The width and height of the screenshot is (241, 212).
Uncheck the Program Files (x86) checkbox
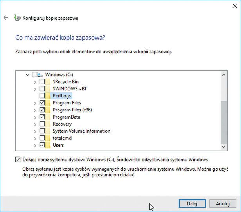click(42, 110)
